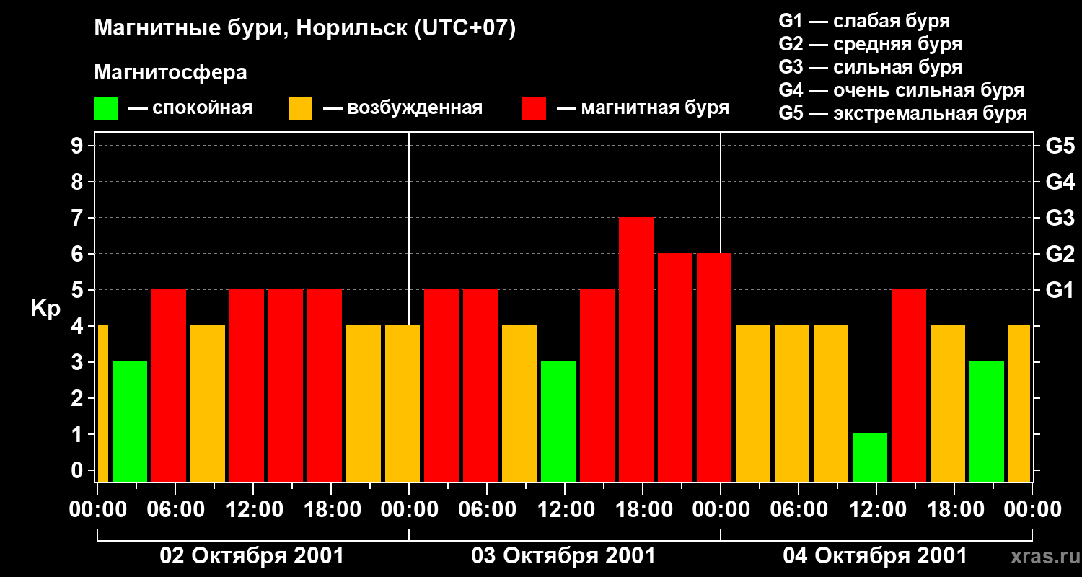Click the only red bar on 04 October
1082x577 pixels.
(x=909, y=385)
